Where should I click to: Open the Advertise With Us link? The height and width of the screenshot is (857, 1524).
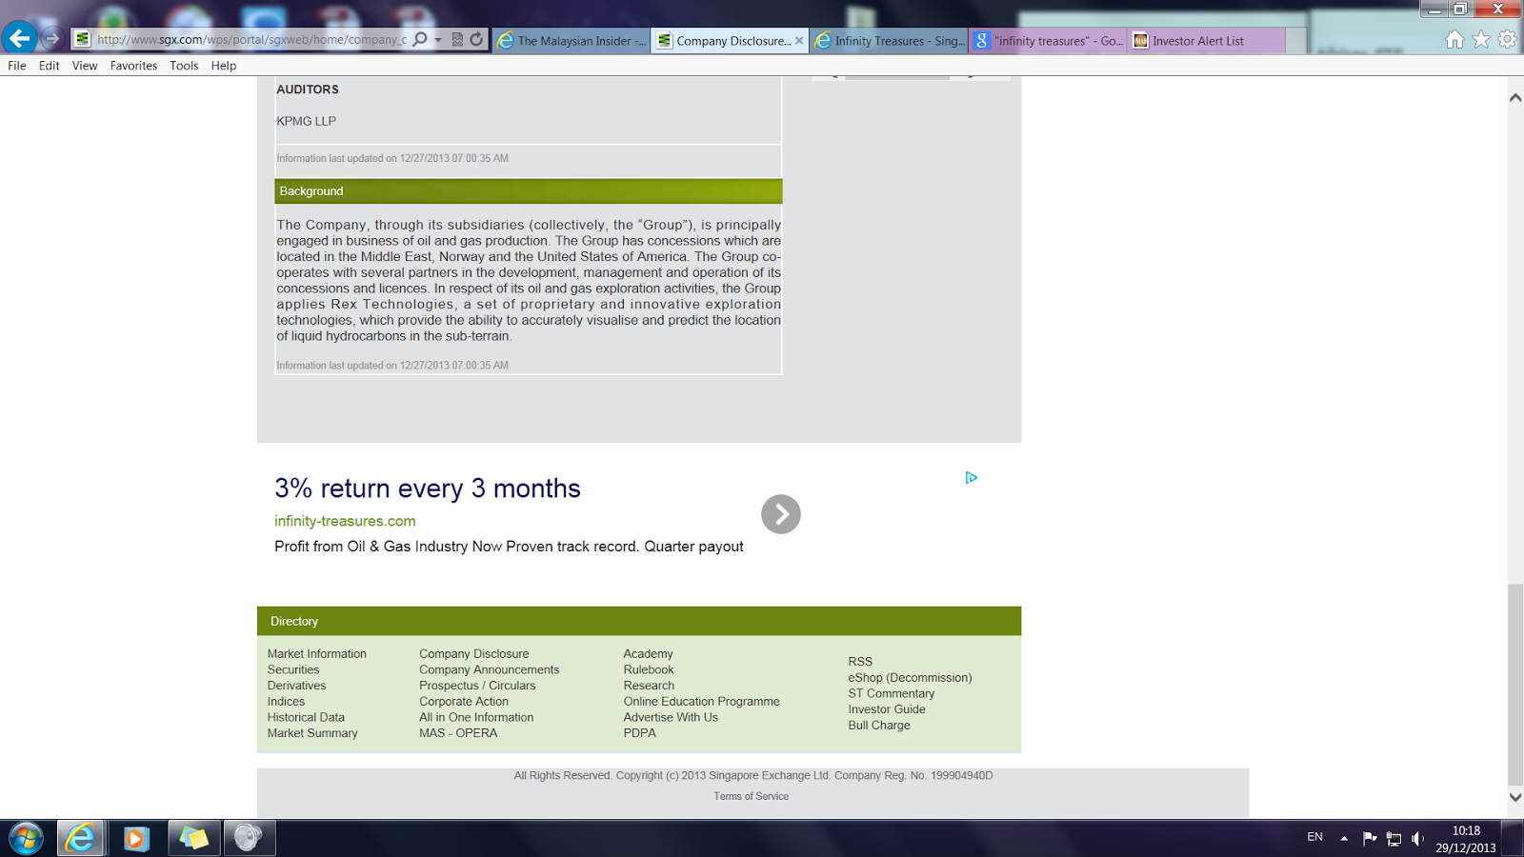coord(671,718)
